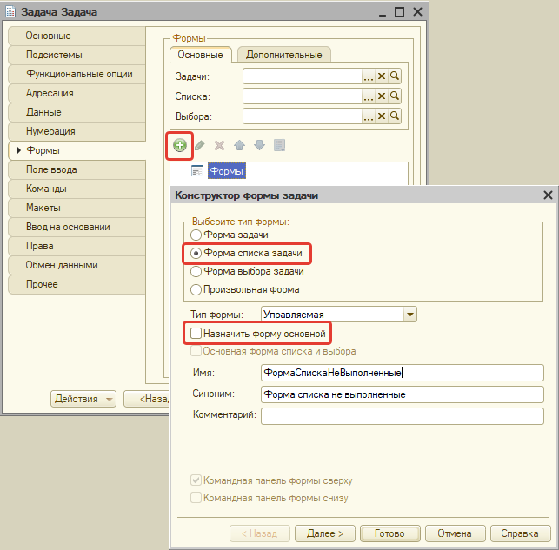Open the Права section

click(x=77, y=246)
